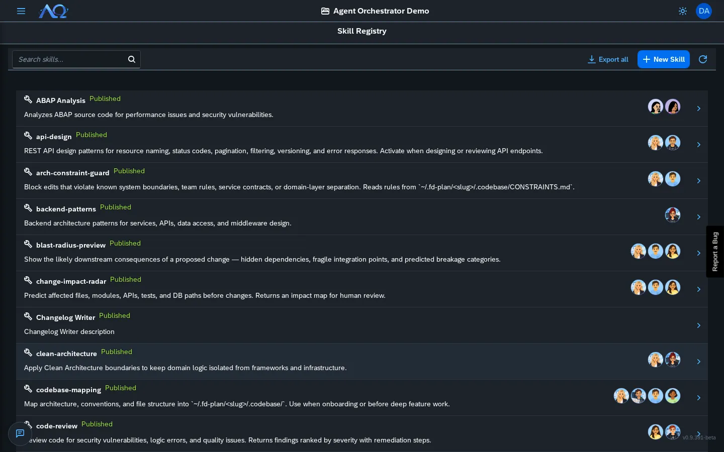Screen dimensions: 724x452
Task: Click the wrench icon beside api-design
Action: pyautogui.click(x=28, y=136)
